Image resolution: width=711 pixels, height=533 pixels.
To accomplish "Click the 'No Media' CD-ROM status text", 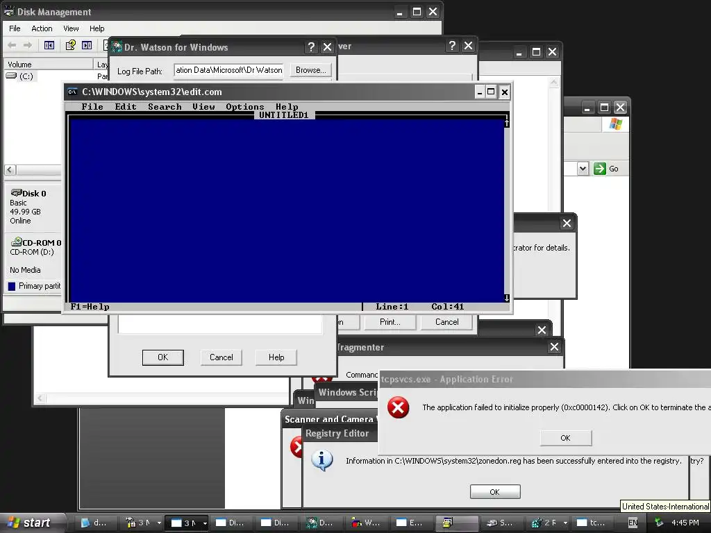I will [x=26, y=270].
